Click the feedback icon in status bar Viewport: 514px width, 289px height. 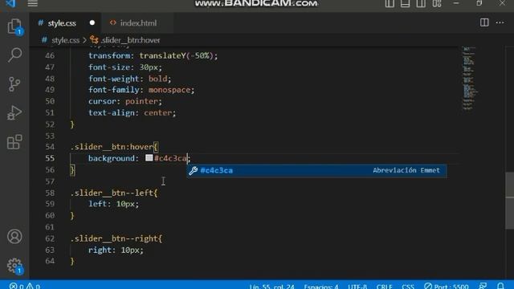483,286
